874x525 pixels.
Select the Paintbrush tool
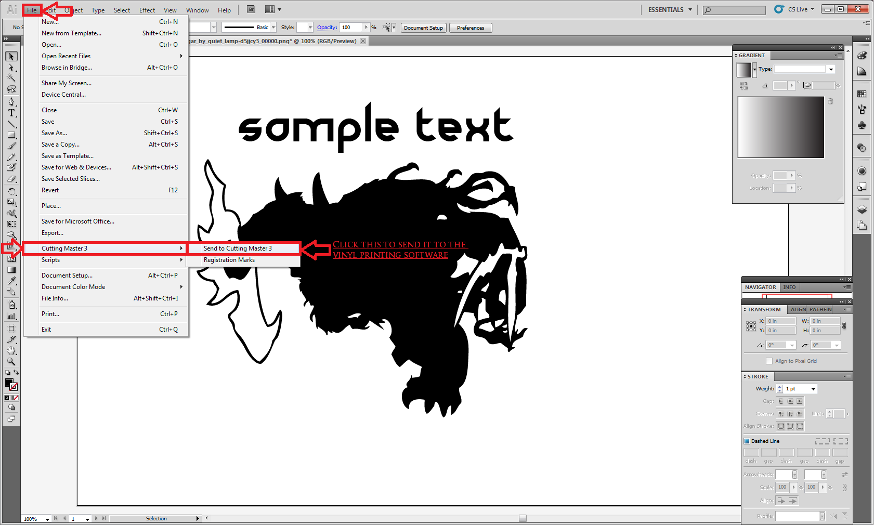point(11,146)
